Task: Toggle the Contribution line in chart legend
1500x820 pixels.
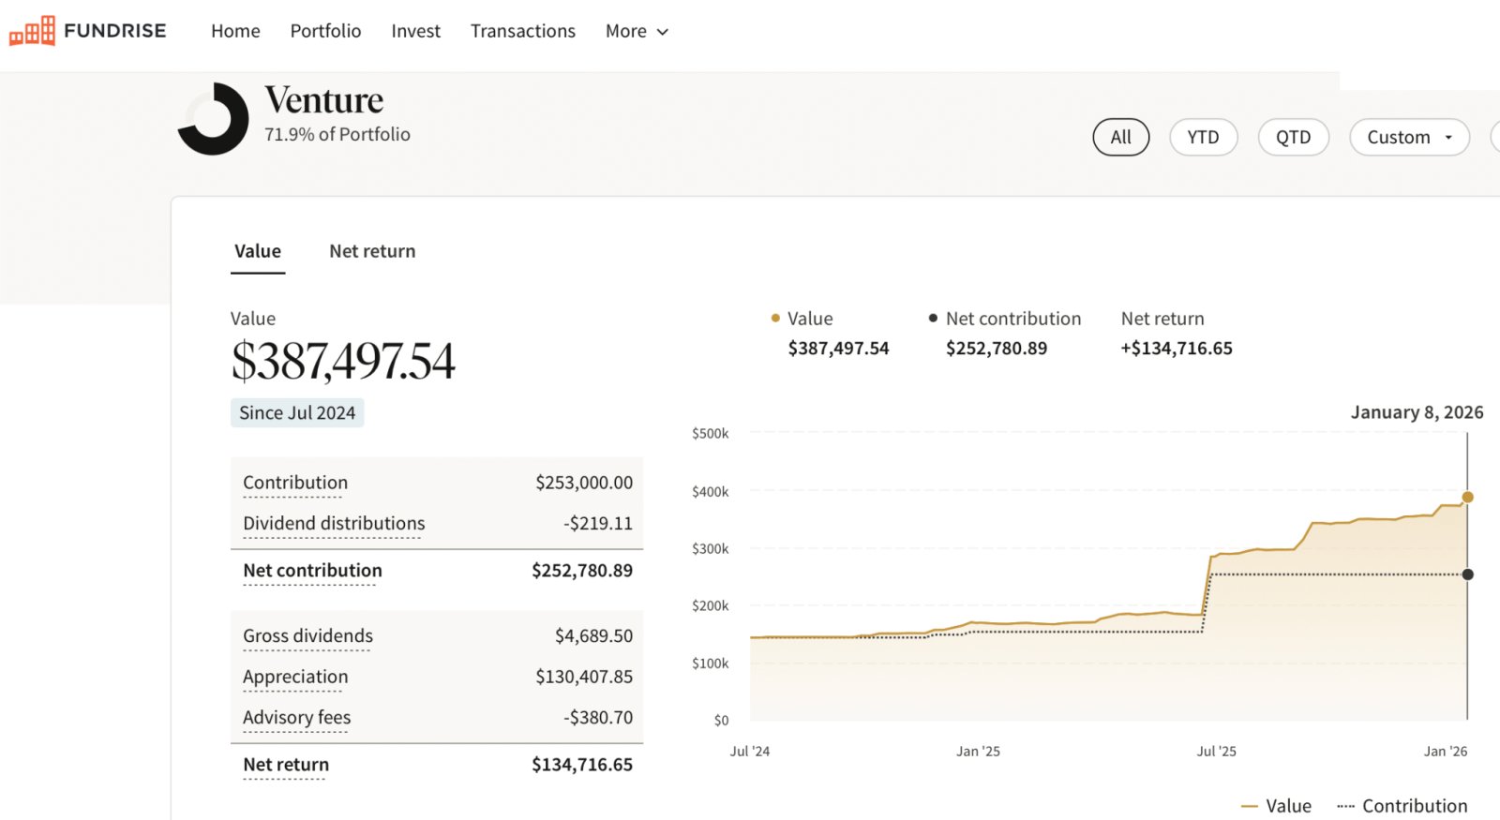Action: click(1402, 806)
